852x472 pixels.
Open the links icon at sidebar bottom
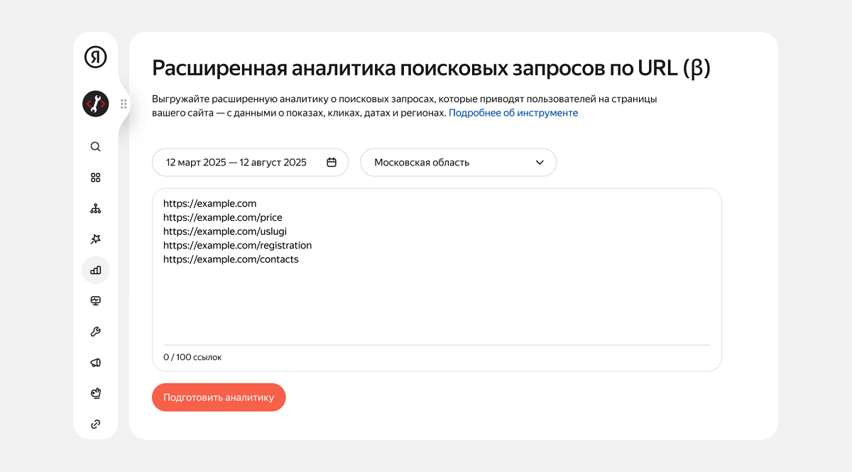coord(95,424)
